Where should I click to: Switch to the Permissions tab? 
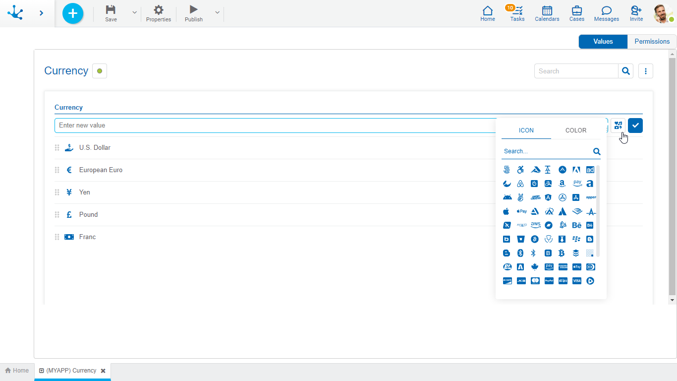pos(652,42)
